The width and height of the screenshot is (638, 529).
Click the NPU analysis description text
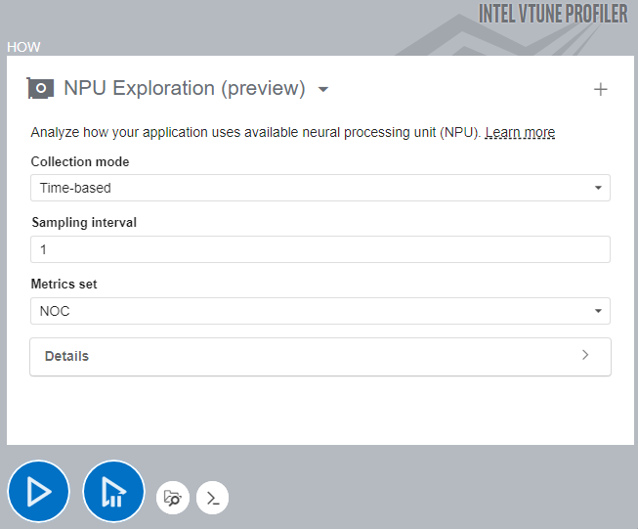coord(254,133)
